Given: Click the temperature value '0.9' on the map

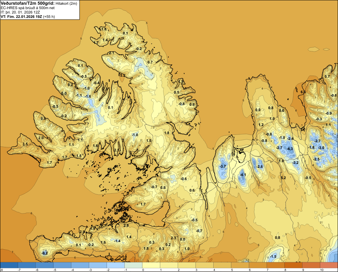Looking at the screenshot, I should 43,119.
